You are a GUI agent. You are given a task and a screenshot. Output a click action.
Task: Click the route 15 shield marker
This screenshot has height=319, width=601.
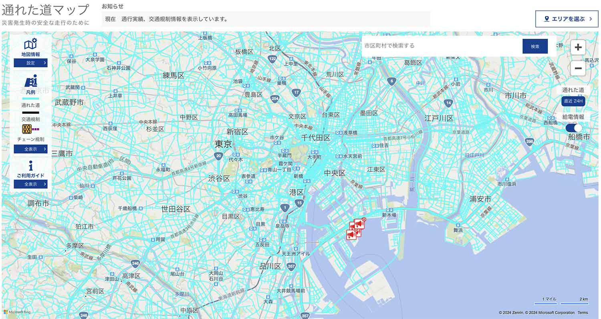click(300, 203)
